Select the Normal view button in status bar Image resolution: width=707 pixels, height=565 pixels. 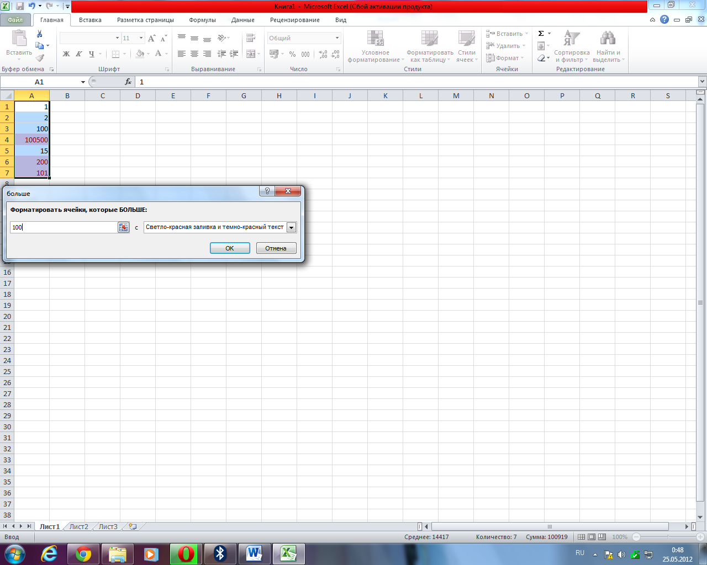581,537
